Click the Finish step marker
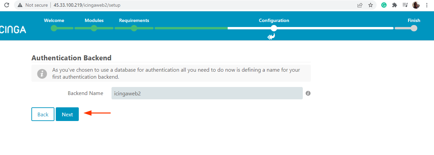The height and width of the screenshot is (155, 434). pos(414,28)
